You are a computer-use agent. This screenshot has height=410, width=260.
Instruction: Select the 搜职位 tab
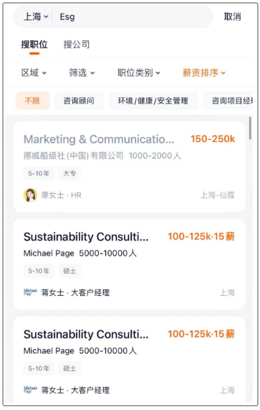point(34,45)
